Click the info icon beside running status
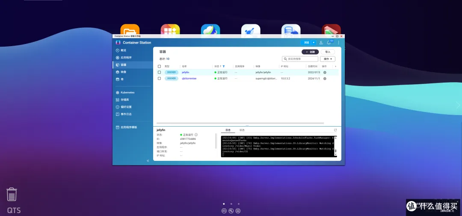 (x=196, y=135)
